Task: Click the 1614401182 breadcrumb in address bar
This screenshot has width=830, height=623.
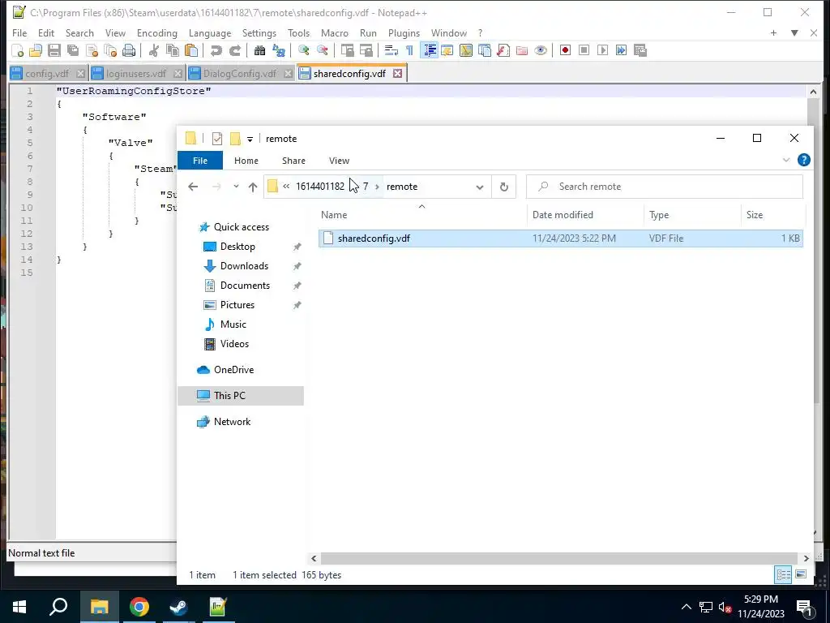Action: click(319, 187)
